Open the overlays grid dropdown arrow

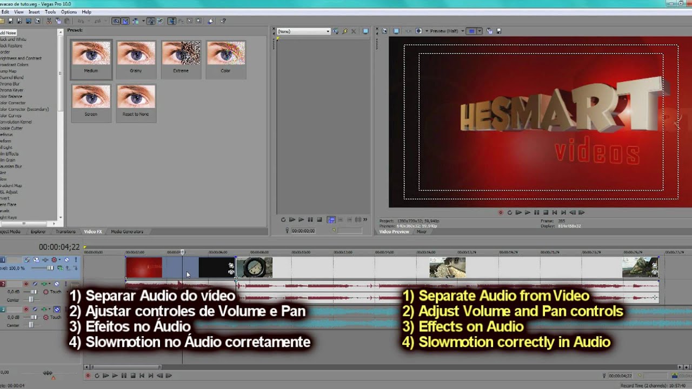click(x=480, y=31)
